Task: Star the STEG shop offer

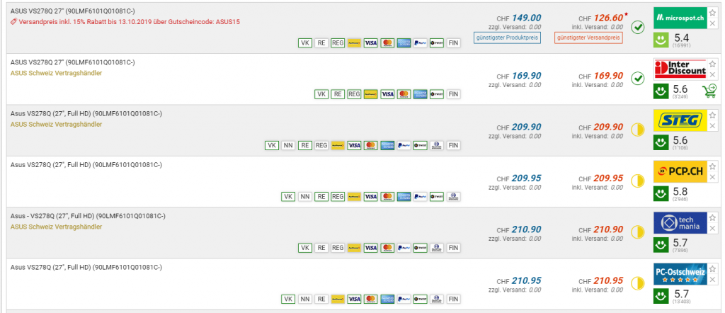Action: click(x=713, y=114)
